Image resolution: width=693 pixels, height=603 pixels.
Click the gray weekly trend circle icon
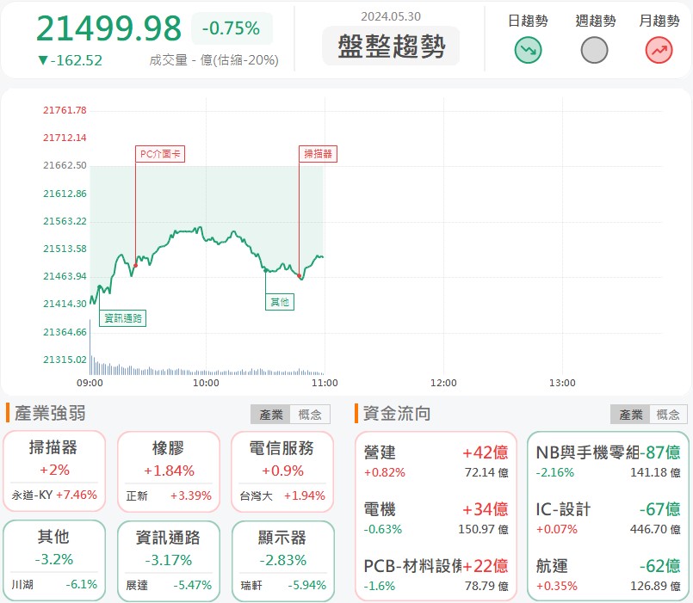tap(594, 50)
